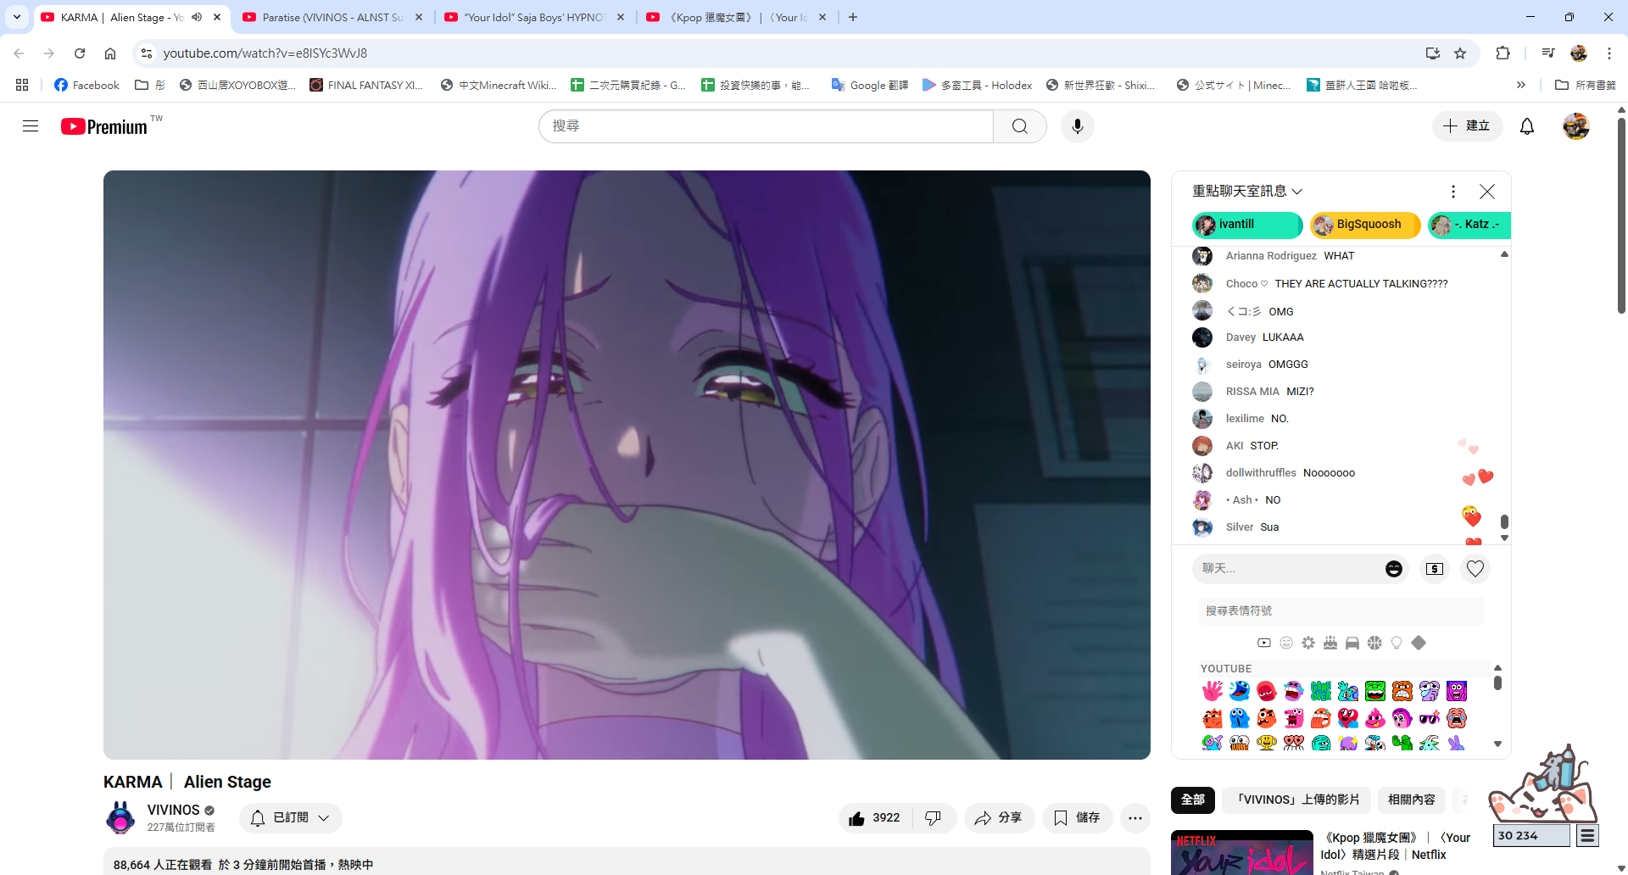Open more actions under the video
1628x875 pixels.
click(x=1135, y=818)
